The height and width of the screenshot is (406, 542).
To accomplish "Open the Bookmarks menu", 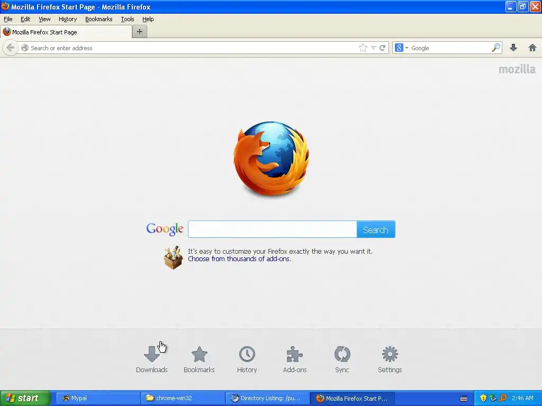I will [x=98, y=19].
